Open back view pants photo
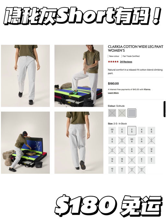The width and height of the screenshot is (166, 222). tap(79, 143)
